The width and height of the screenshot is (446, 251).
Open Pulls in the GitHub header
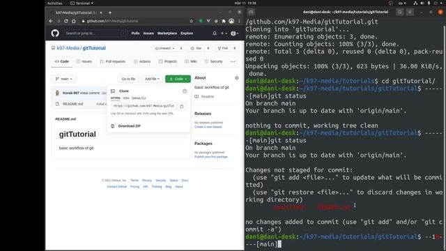[x=135, y=33]
